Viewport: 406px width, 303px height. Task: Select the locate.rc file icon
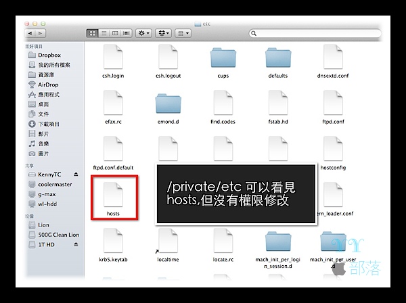pyautogui.click(x=223, y=240)
